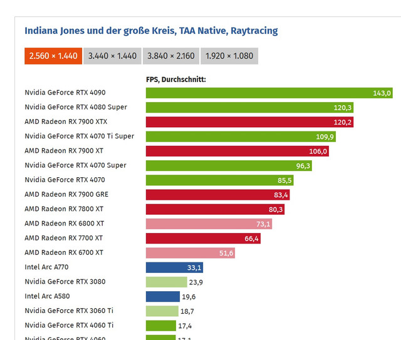Image resolution: width=401 pixels, height=340 pixels.
Task: Click the bar with value 109,9
Action: pyautogui.click(x=241, y=137)
